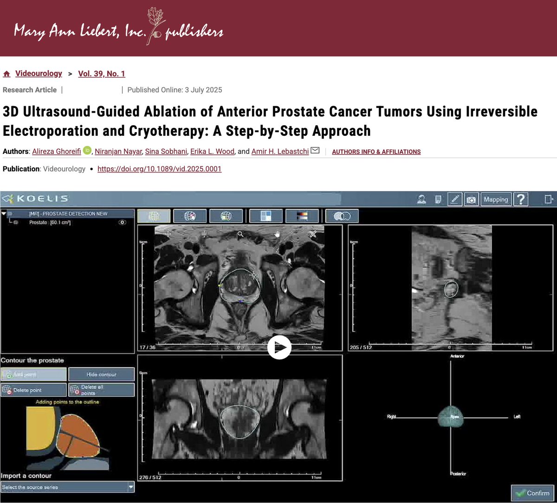Toggle Prostate contour visibility eye icon
Image resolution: width=557 pixels, height=503 pixels.
tap(123, 223)
